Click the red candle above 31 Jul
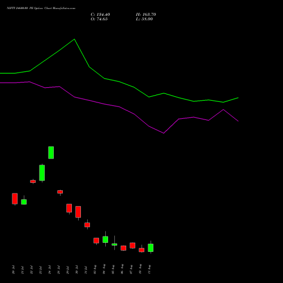283x283 pixels. tap(87, 225)
